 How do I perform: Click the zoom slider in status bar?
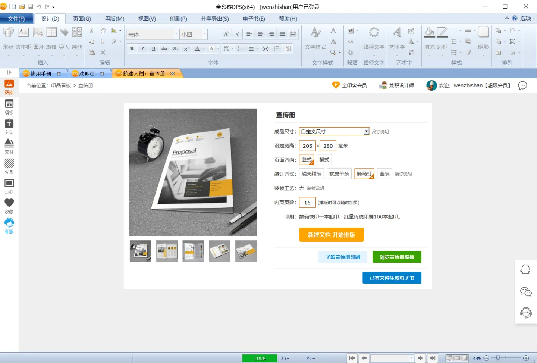(x=497, y=358)
